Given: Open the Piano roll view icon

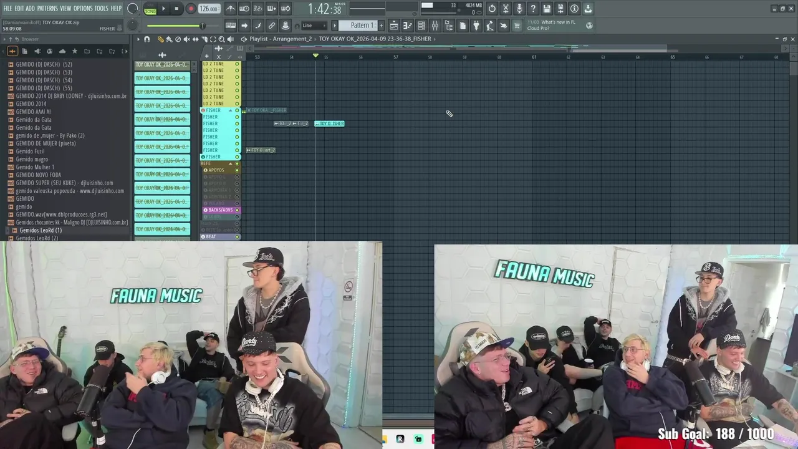Looking at the screenshot, I should coord(408,26).
